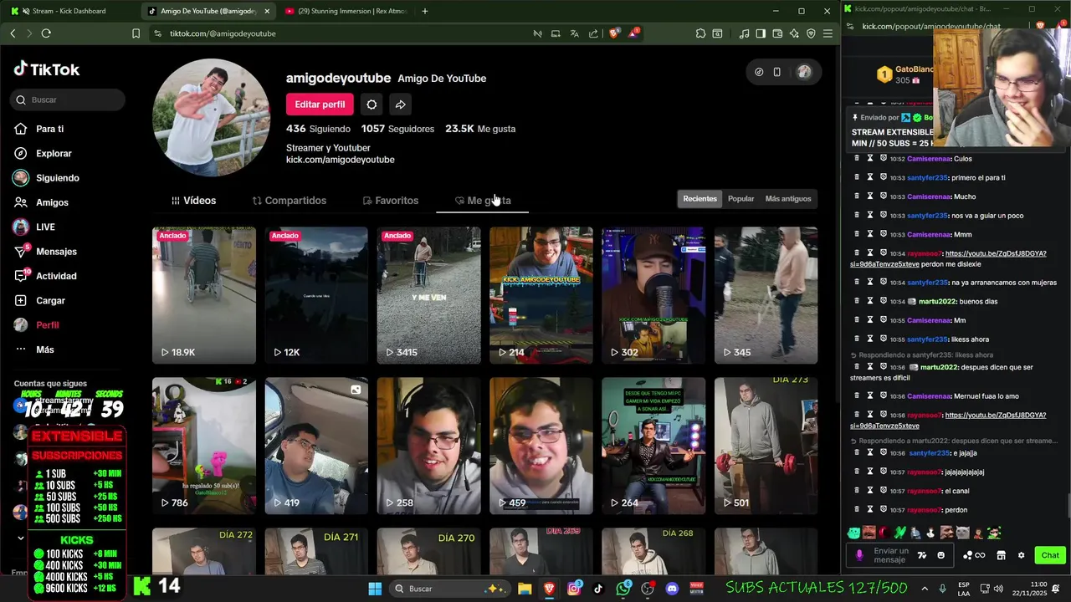Open a new browser tab
1071x602 pixels.
point(425,11)
